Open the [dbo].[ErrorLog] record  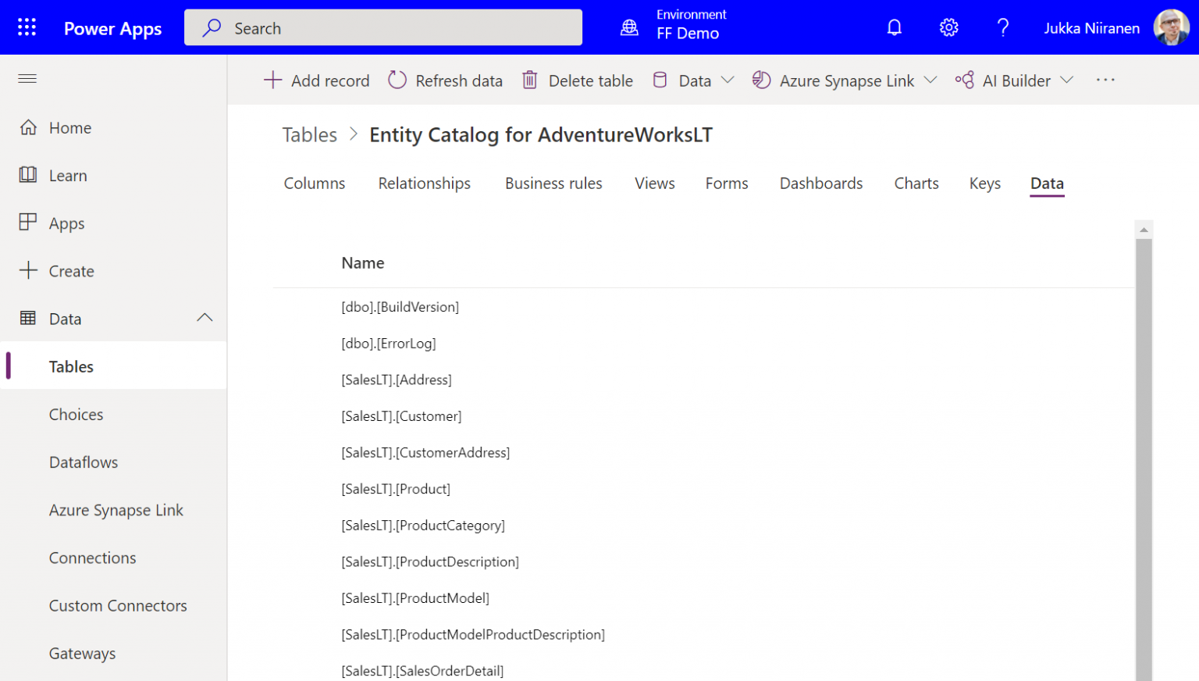389,344
